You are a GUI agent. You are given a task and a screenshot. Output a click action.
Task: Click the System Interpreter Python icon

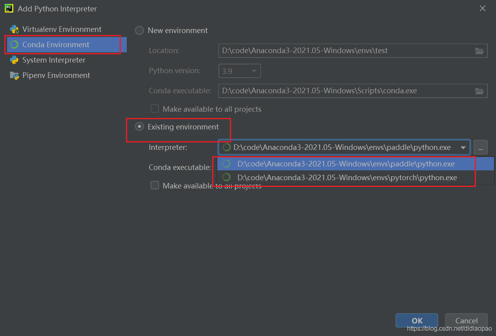click(x=15, y=60)
